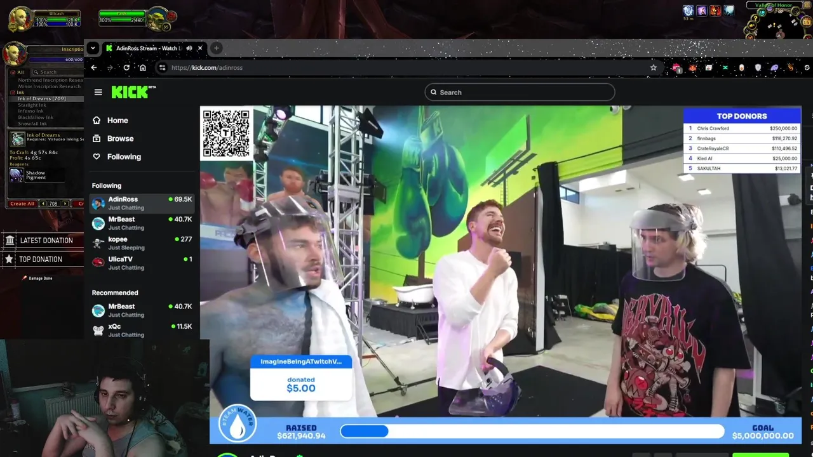Open the Kick hamburger sidebar menu
Image resolution: width=813 pixels, height=457 pixels.
pos(98,92)
